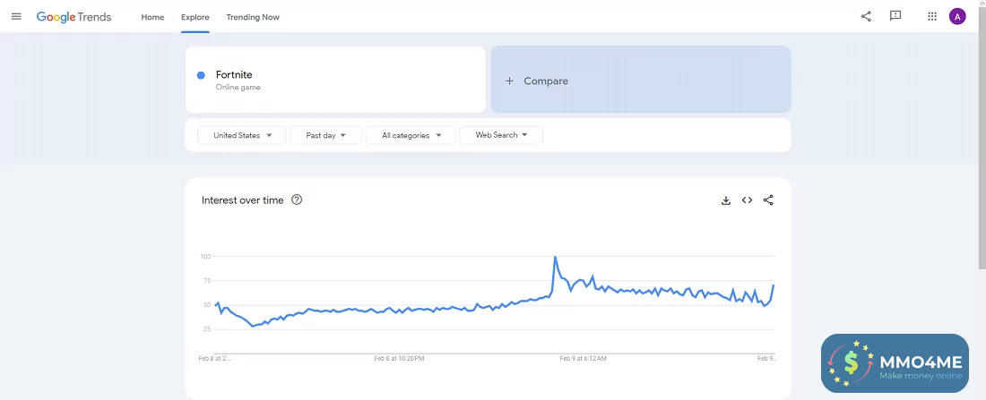Expand the All categories dropdown
986x400 pixels.
pos(411,135)
